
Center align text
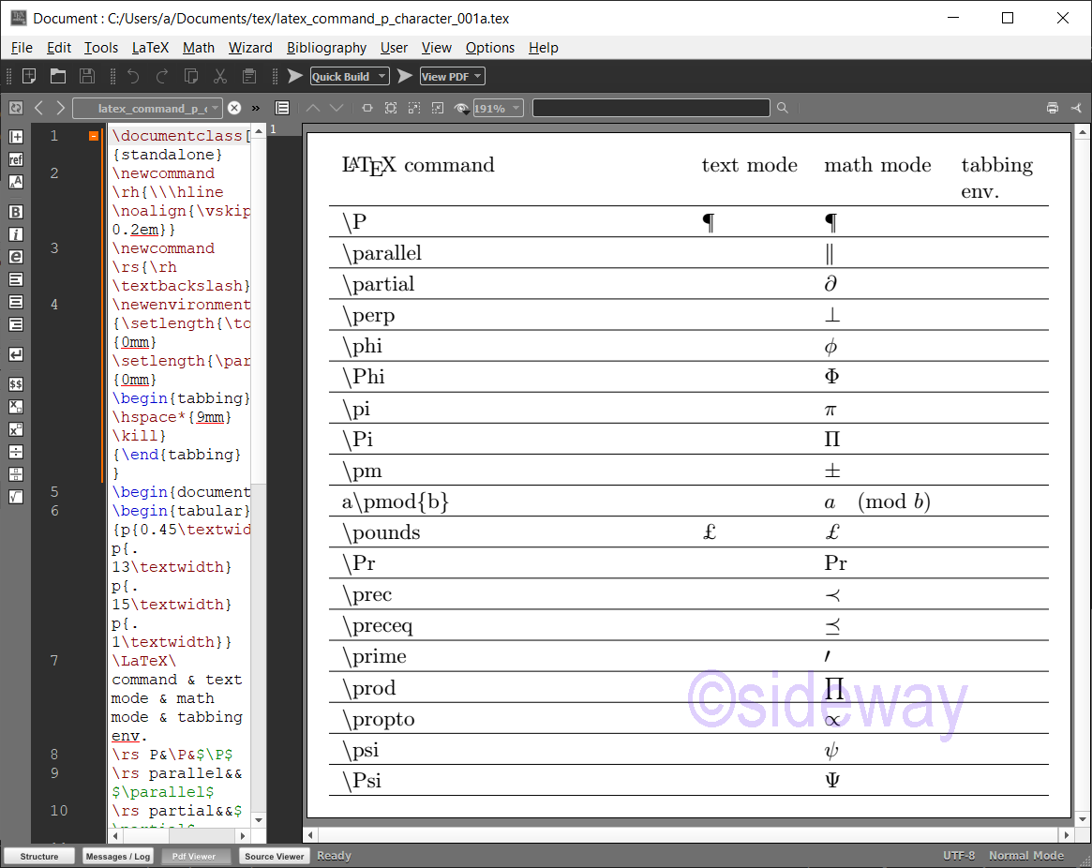pos(16,302)
